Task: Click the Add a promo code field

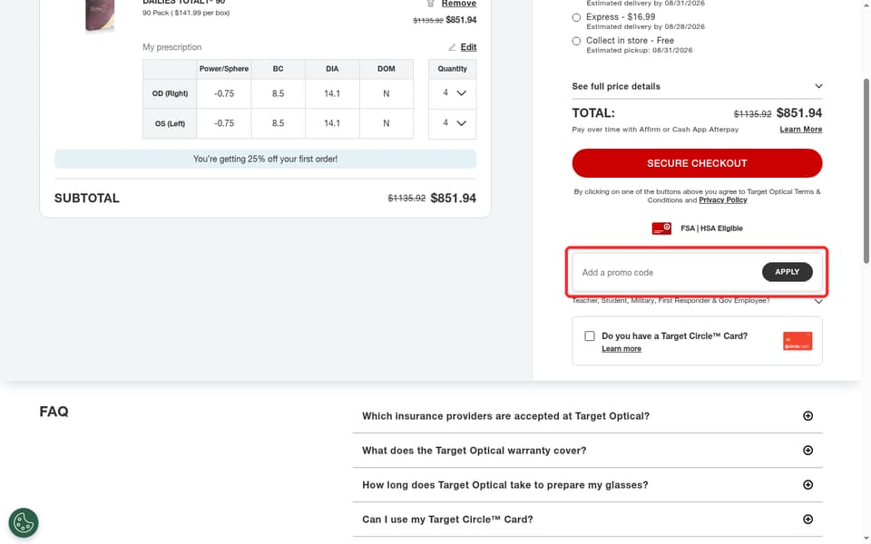Action: coord(667,272)
